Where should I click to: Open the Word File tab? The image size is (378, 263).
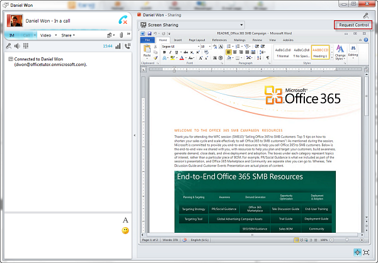tap(147, 40)
